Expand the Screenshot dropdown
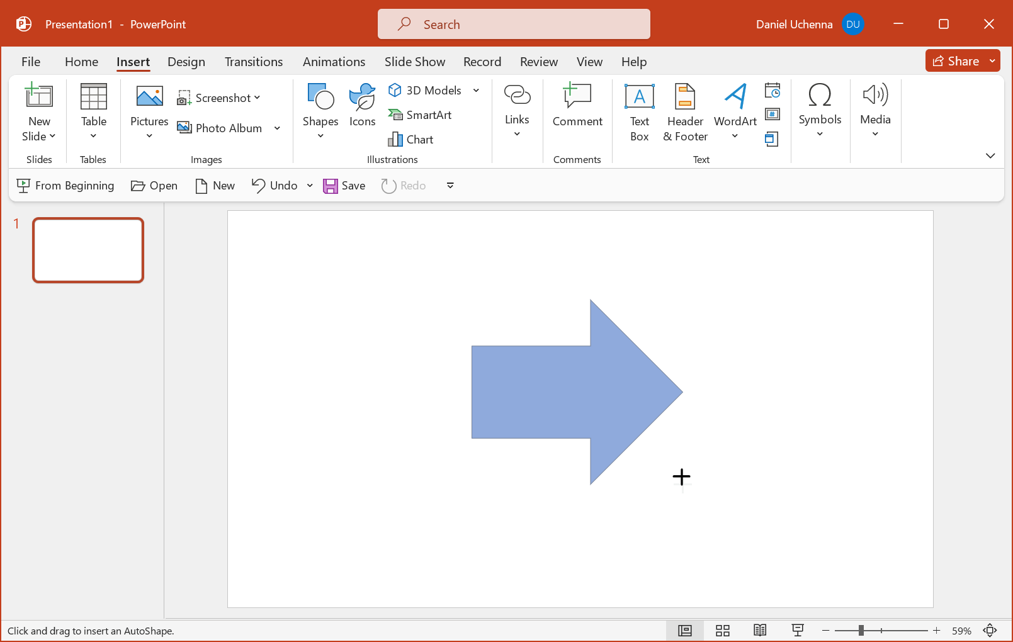The image size is (1013, 642). point(257,98)
